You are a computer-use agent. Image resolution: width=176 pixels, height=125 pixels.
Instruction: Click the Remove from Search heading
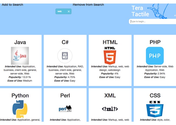[x=88, y=5]
